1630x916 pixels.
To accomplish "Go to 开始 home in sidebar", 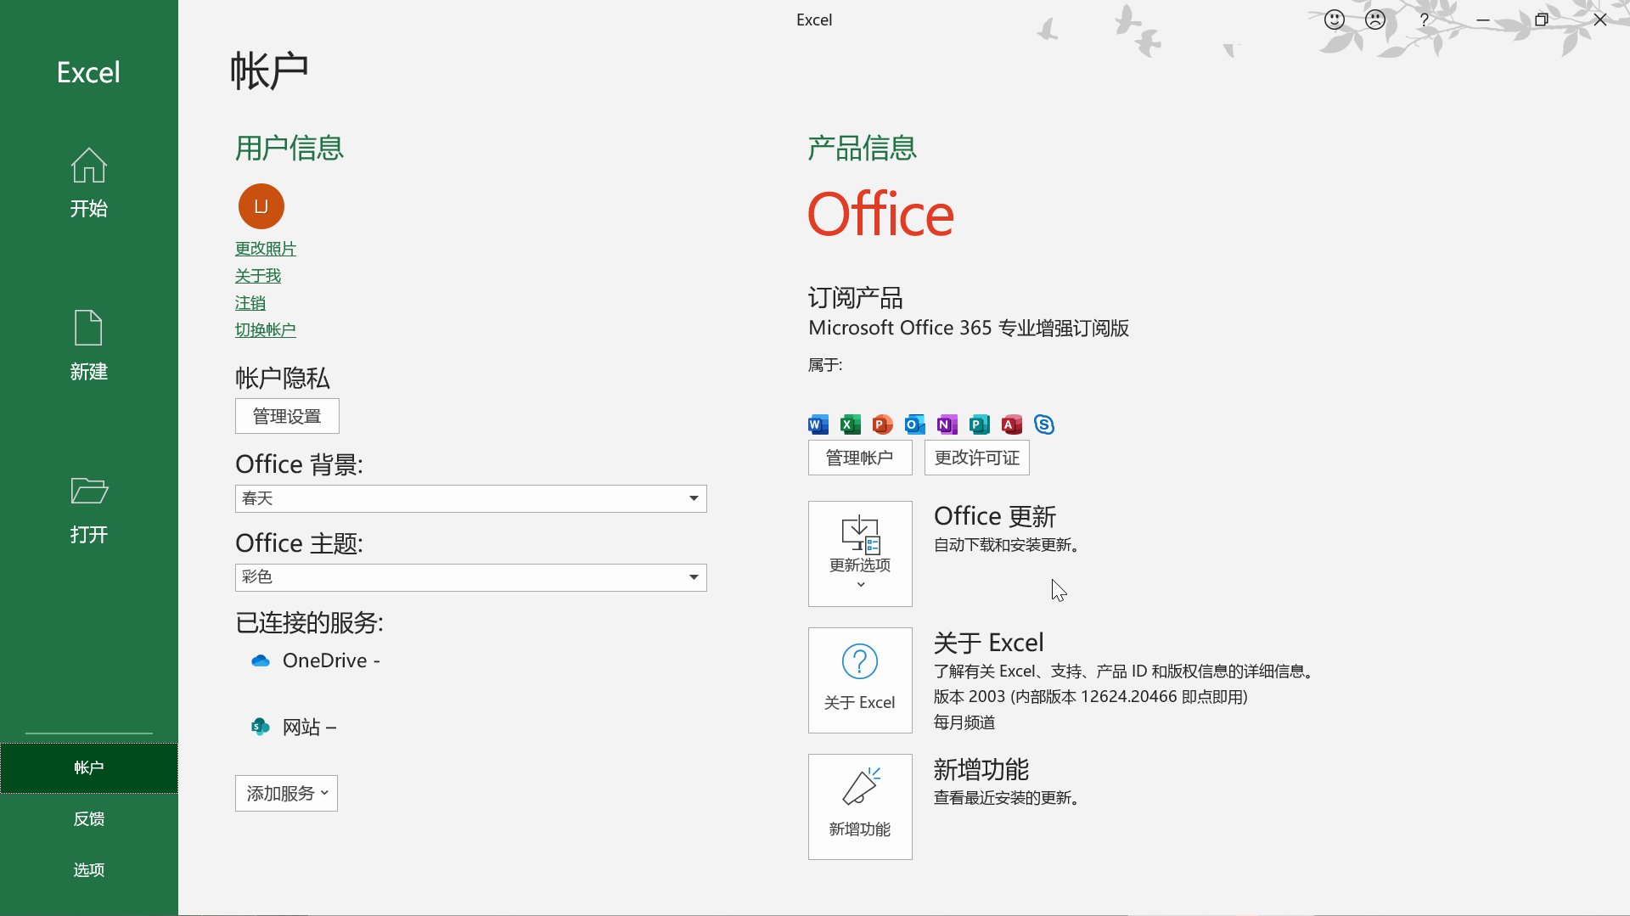I will coord(89,183).
